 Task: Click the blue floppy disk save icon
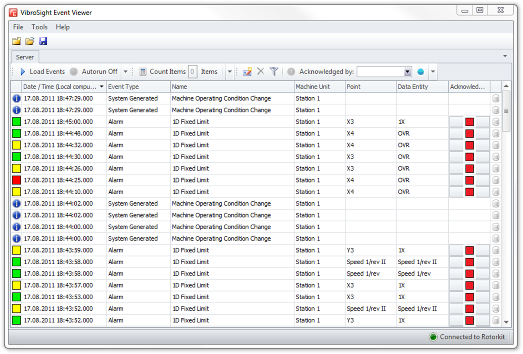point(43,41)
